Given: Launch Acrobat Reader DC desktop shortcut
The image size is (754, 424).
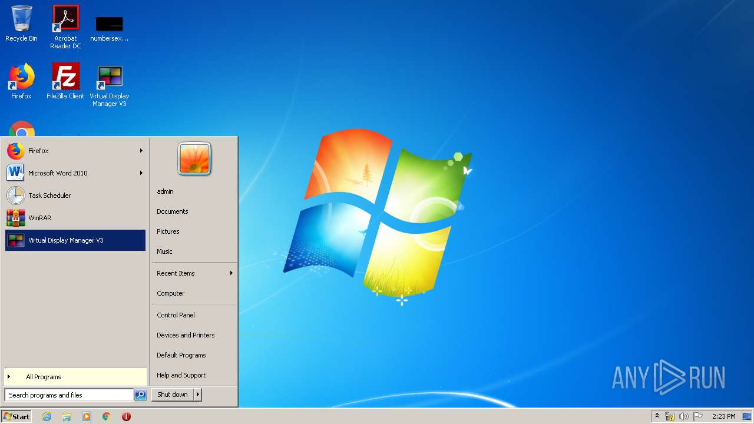Looking at the screenshot, I should tap(65, 26).
